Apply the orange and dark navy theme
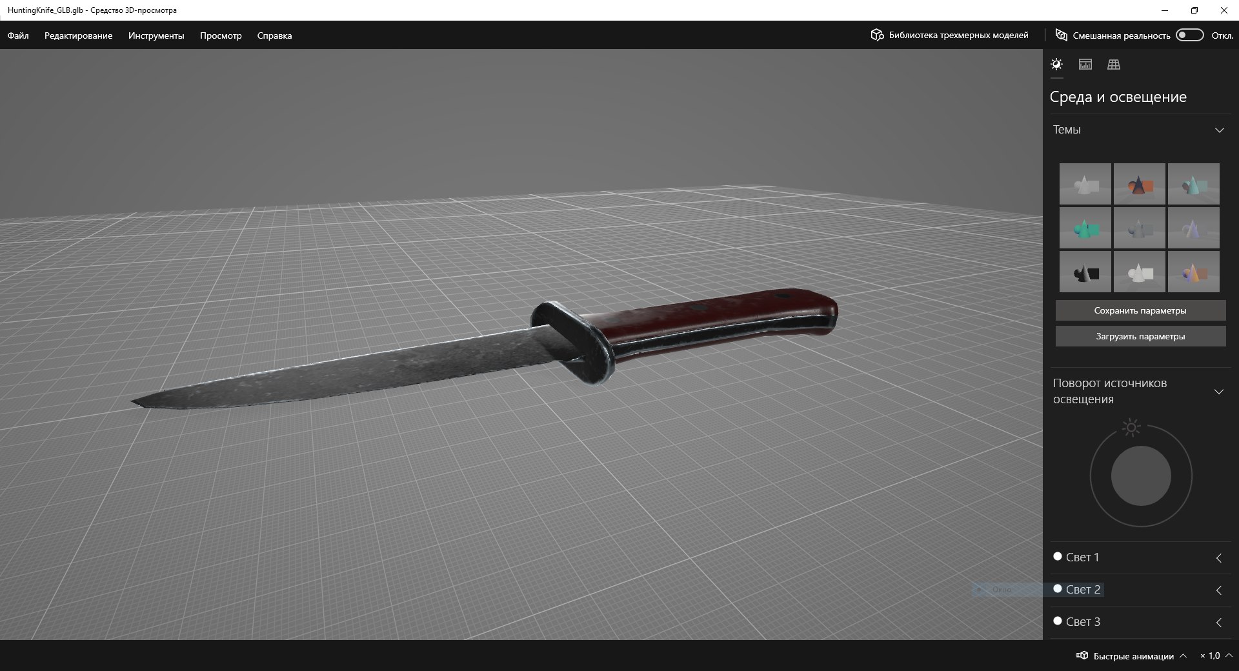 point(1140,184)
